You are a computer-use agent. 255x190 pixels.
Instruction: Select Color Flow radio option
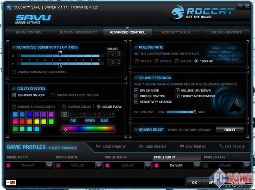coord(98,106)
